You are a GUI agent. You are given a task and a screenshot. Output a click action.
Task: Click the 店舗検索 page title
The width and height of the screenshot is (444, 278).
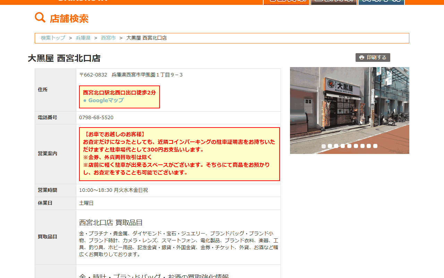coord(69,19)
